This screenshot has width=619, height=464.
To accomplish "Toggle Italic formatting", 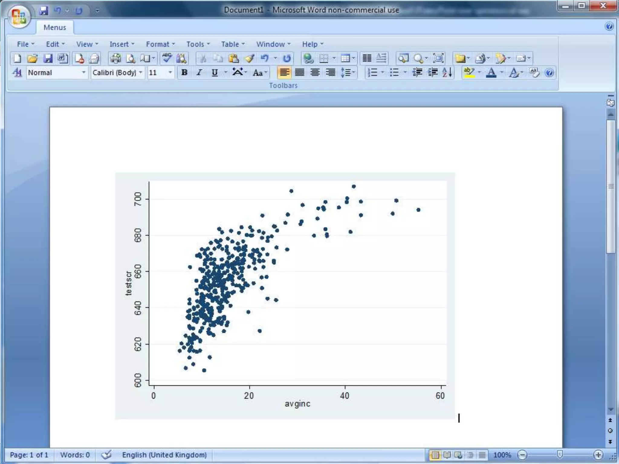I will (199, 72).
